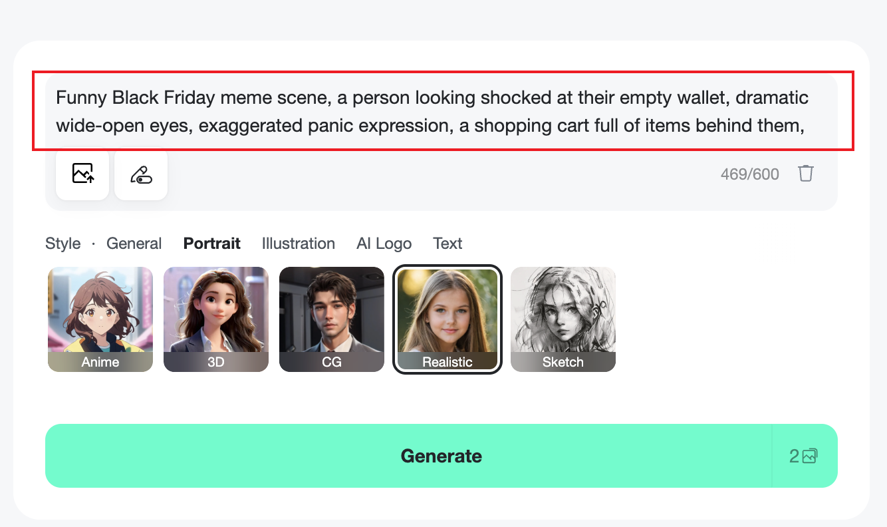Open the AI Logo style tab
Viewport: 887px width, 527px height.
pyautogui.click(x=384, y=244)
